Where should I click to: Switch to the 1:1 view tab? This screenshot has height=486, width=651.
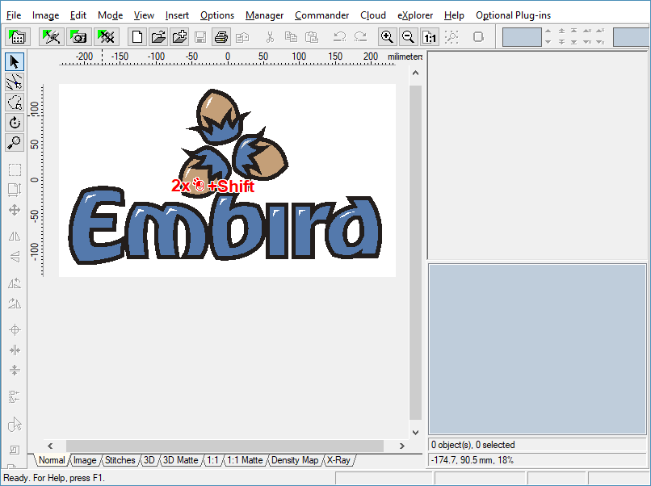tap(212, 460)
